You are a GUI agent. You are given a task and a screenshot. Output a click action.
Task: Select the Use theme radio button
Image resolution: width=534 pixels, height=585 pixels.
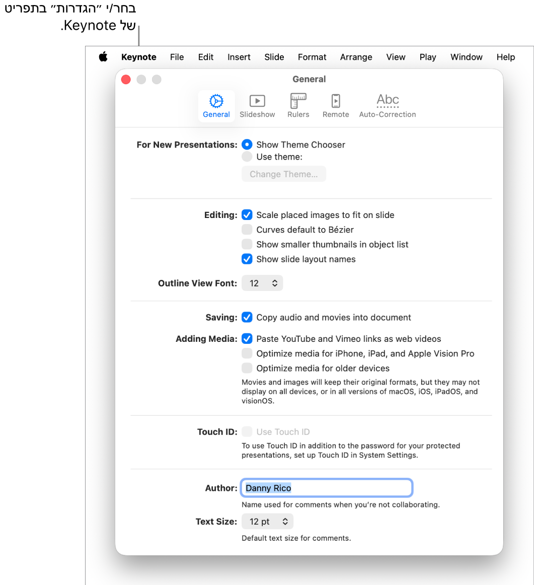point(247,157)
